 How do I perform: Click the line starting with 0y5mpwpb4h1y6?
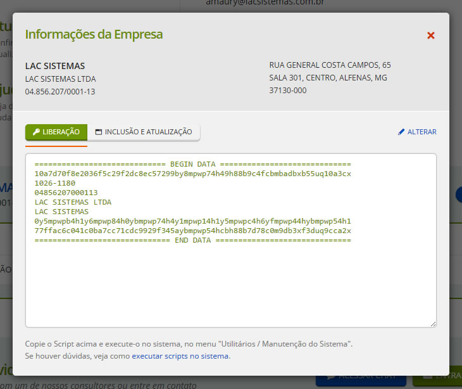point(192,221)
